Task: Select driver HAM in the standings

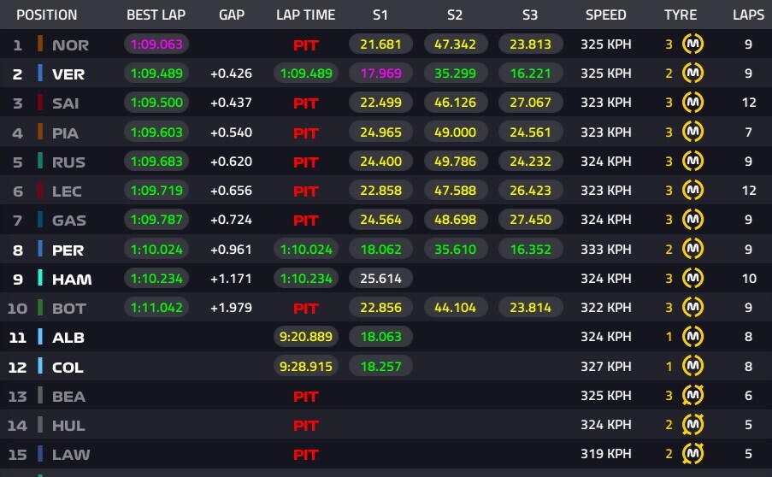Action: [72, 280]
